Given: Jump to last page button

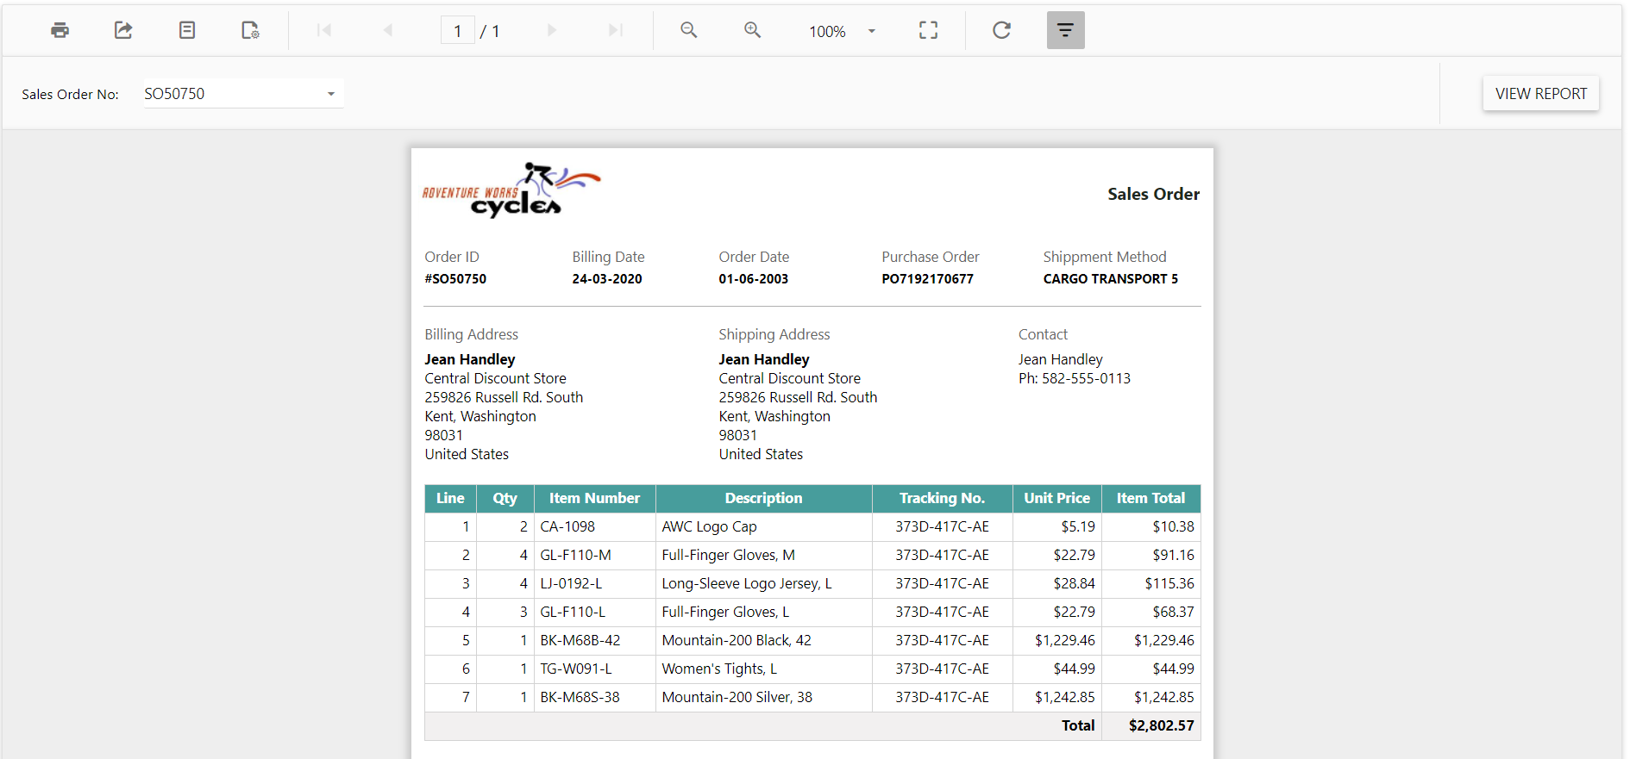Looking at the screenshot, I should (615, 30).
